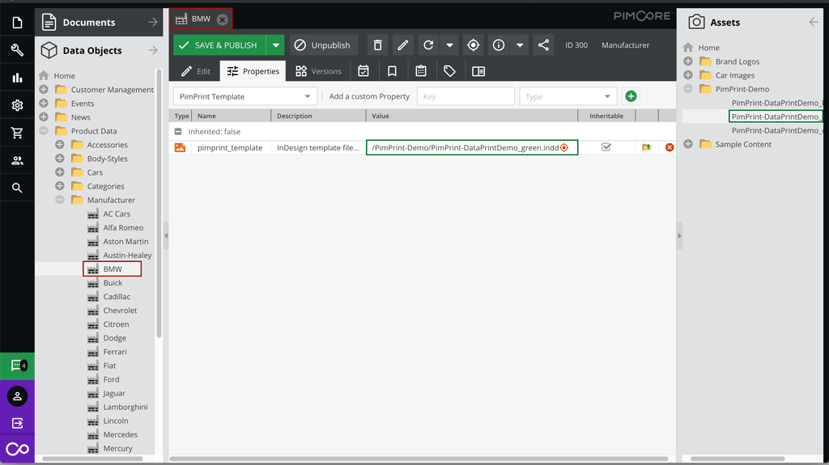Screen dimensions: 829x465
Task: Share the object with share icon
Action: 543,45
